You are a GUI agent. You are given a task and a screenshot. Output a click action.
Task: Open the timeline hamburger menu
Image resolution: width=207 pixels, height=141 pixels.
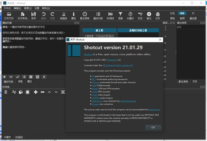click(x=6, y=92)
